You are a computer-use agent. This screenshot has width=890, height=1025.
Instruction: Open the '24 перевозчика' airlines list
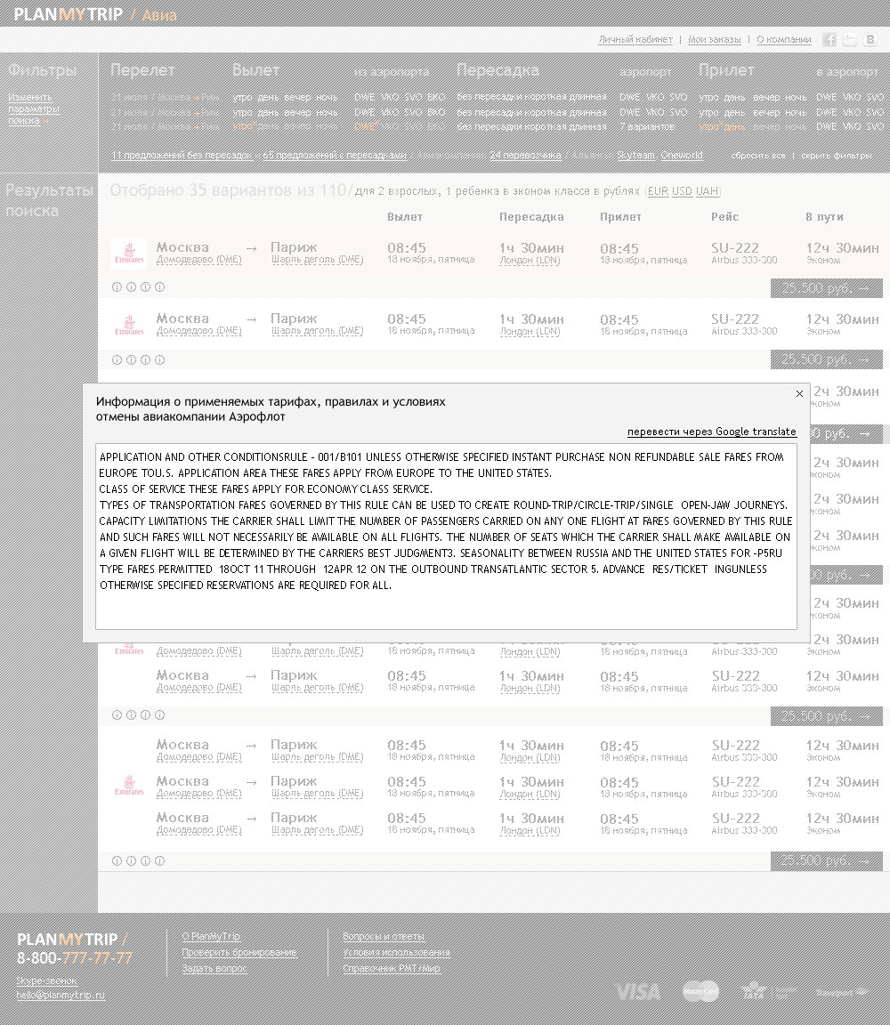point(525,156)
